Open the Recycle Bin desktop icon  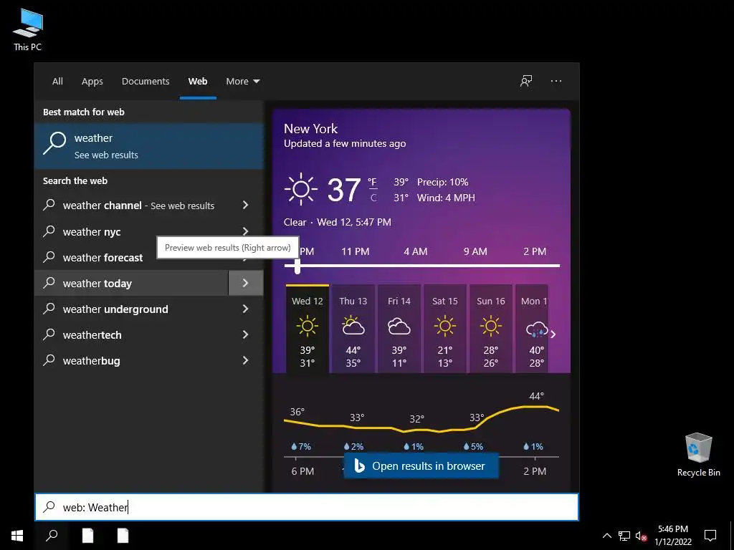click(x=698, y=455)
